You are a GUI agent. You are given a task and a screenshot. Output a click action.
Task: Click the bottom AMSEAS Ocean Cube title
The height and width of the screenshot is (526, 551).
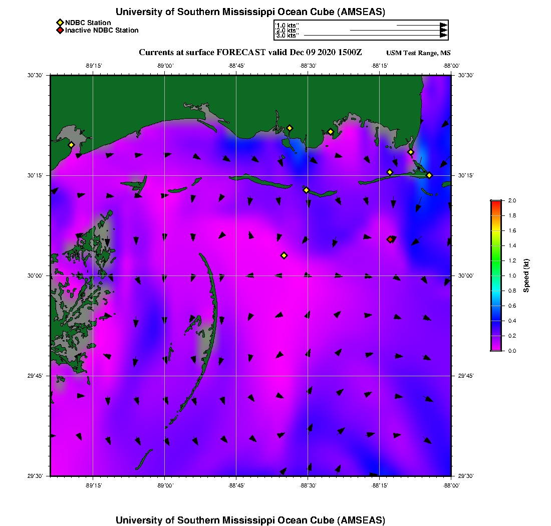250,520
